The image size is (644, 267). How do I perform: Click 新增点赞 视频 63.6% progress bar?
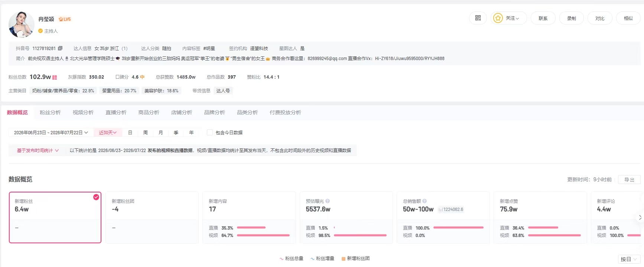pyautogui.click(x=554, y=235)
